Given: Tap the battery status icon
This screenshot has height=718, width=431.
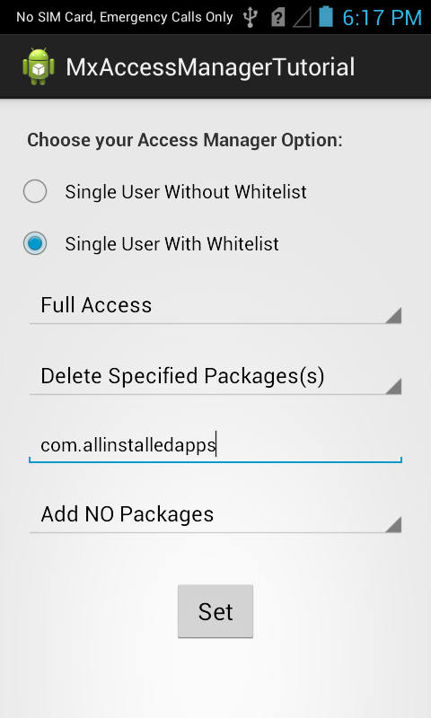Looking at the screenshot, I should pyautogui.click(x=326, y=16).
